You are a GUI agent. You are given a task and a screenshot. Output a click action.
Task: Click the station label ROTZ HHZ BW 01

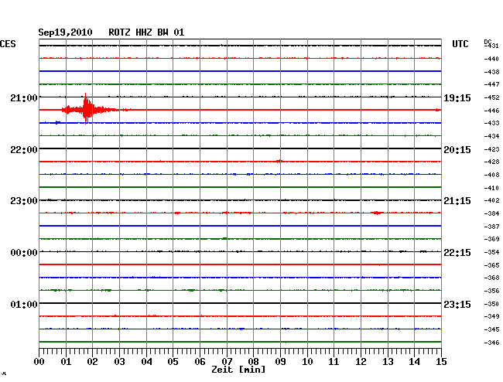[146, 32]
